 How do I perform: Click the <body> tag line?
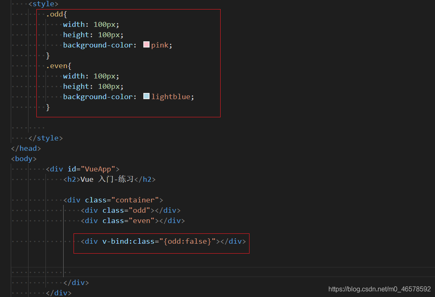tap(24, 159)
